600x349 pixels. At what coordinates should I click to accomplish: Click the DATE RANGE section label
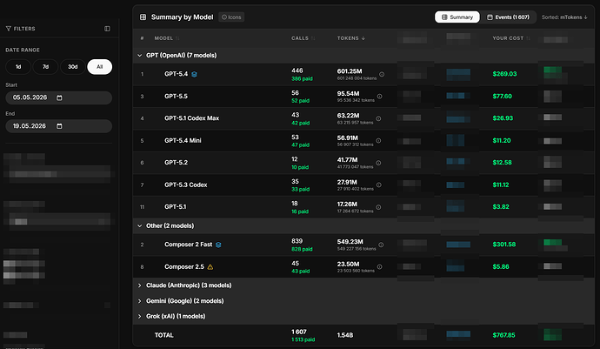coord(23,50)
